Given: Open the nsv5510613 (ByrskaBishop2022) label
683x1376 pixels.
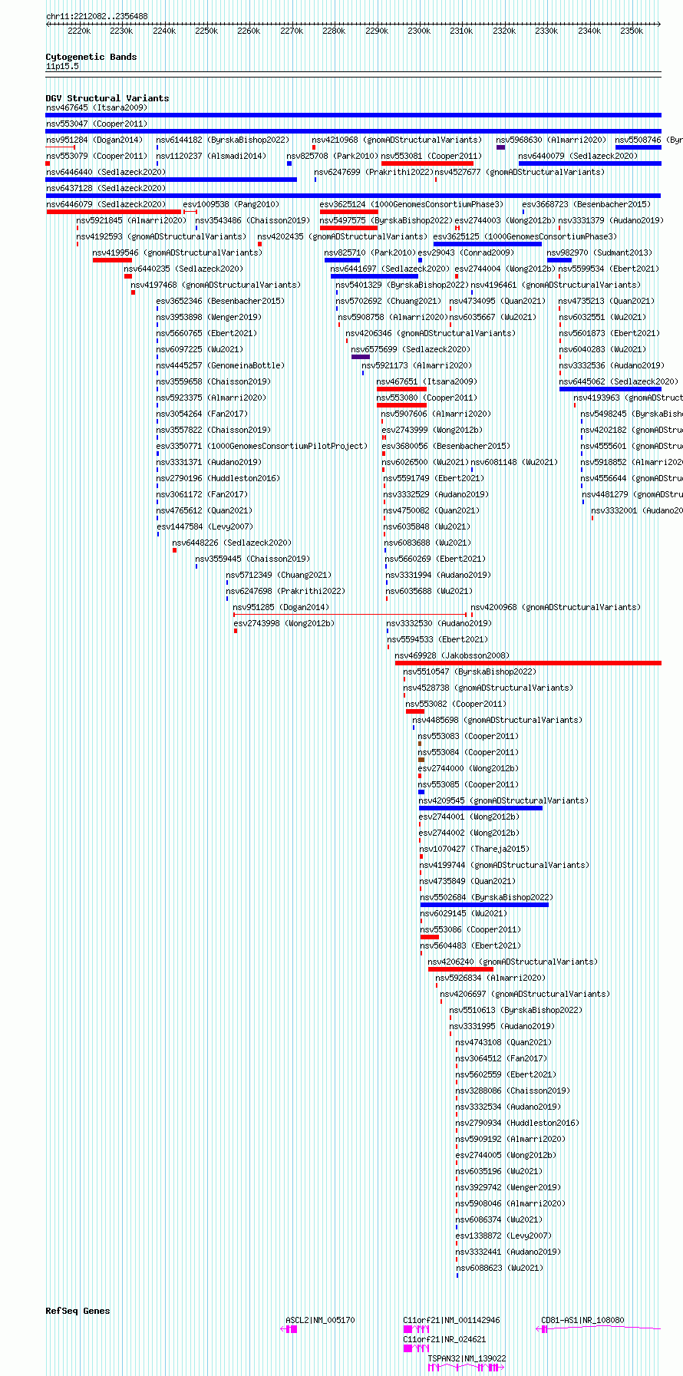Looking at the screenshot, I should click(x=516, y=1010).
